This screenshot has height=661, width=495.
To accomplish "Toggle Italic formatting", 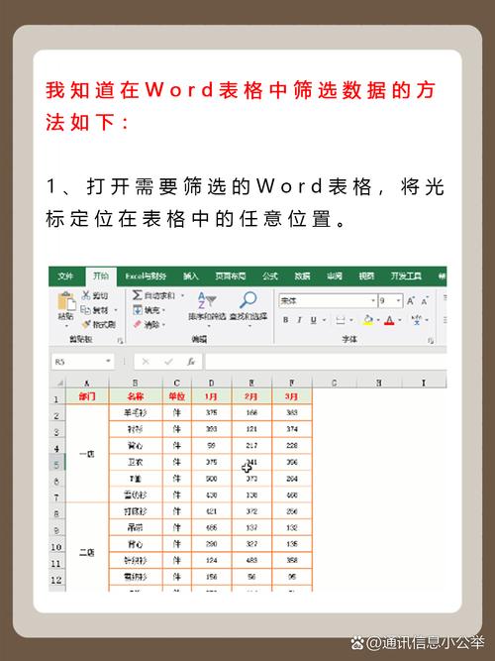I will click(300, 320).
